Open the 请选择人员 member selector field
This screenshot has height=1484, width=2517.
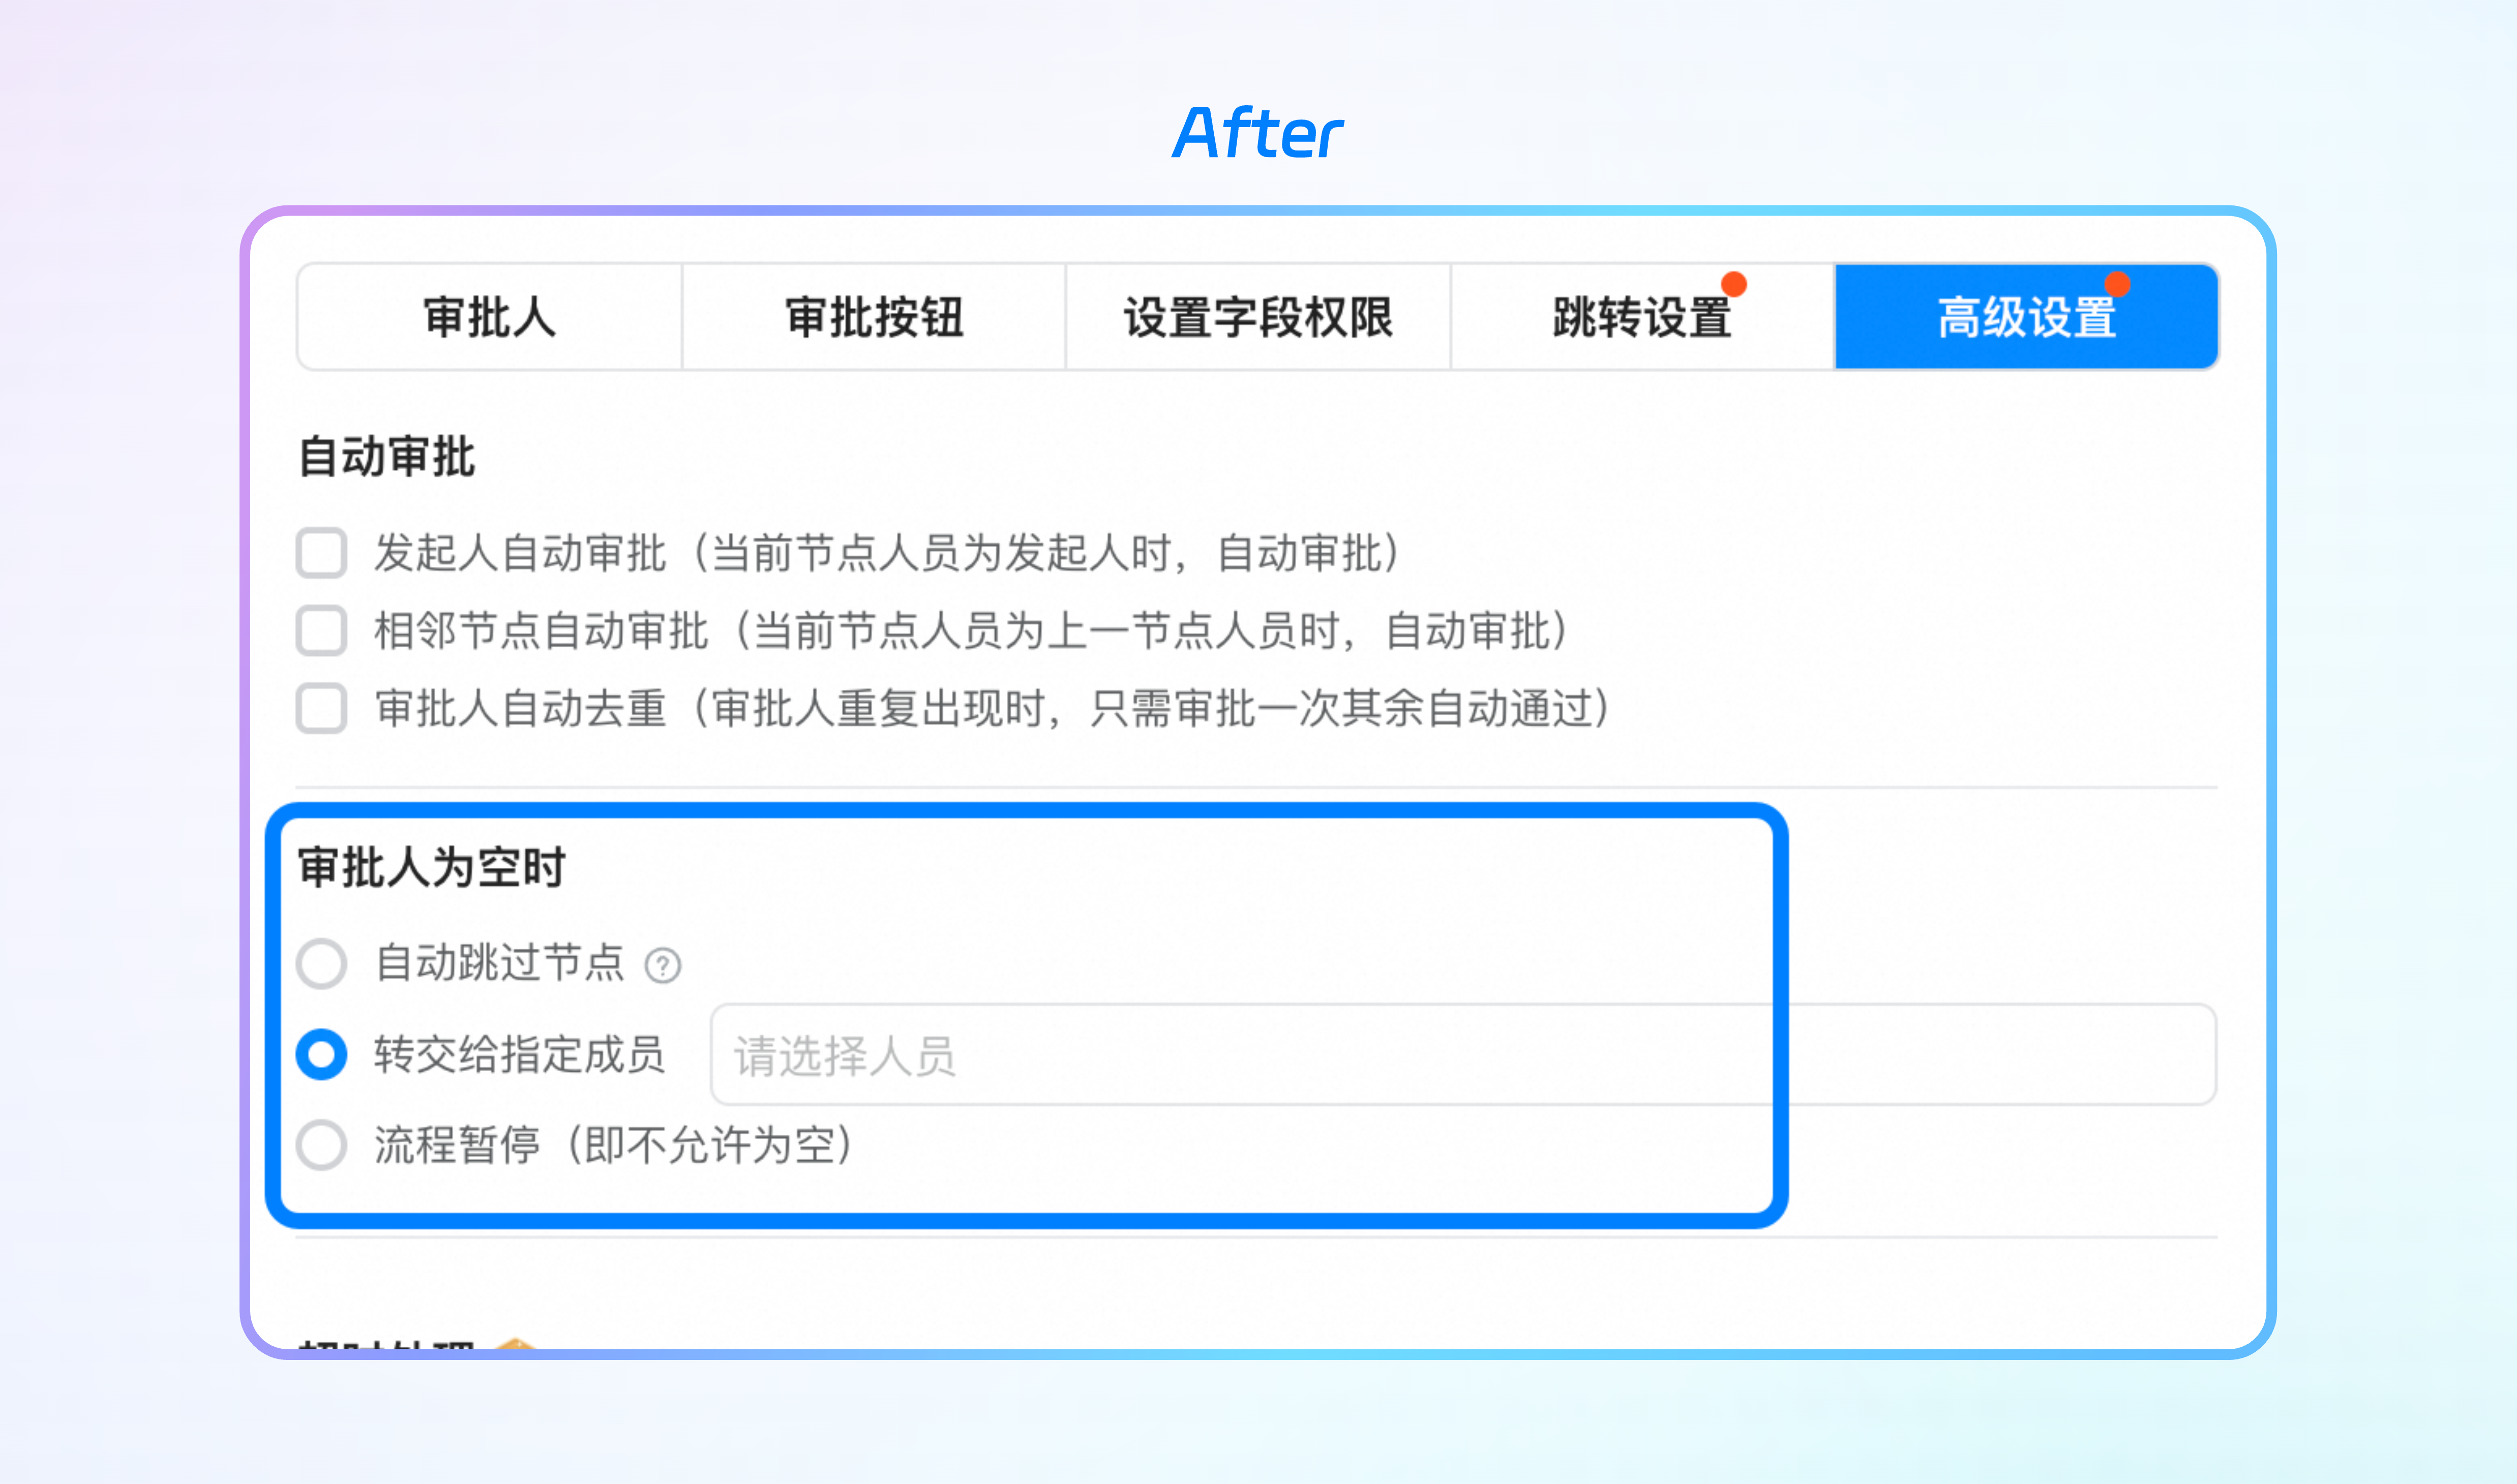[1463, 1055]
